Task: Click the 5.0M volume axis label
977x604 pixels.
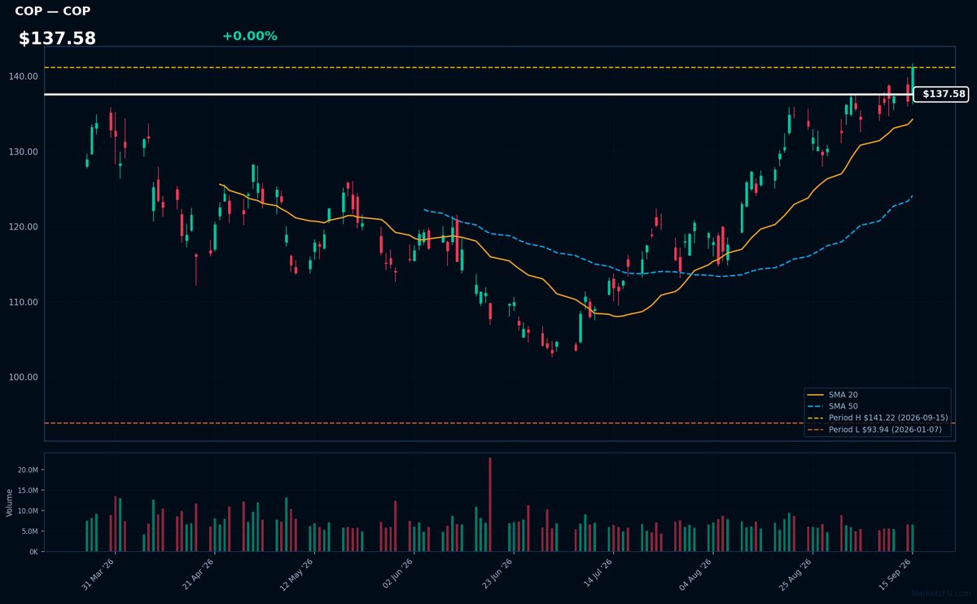Action: tap(28, 532)
